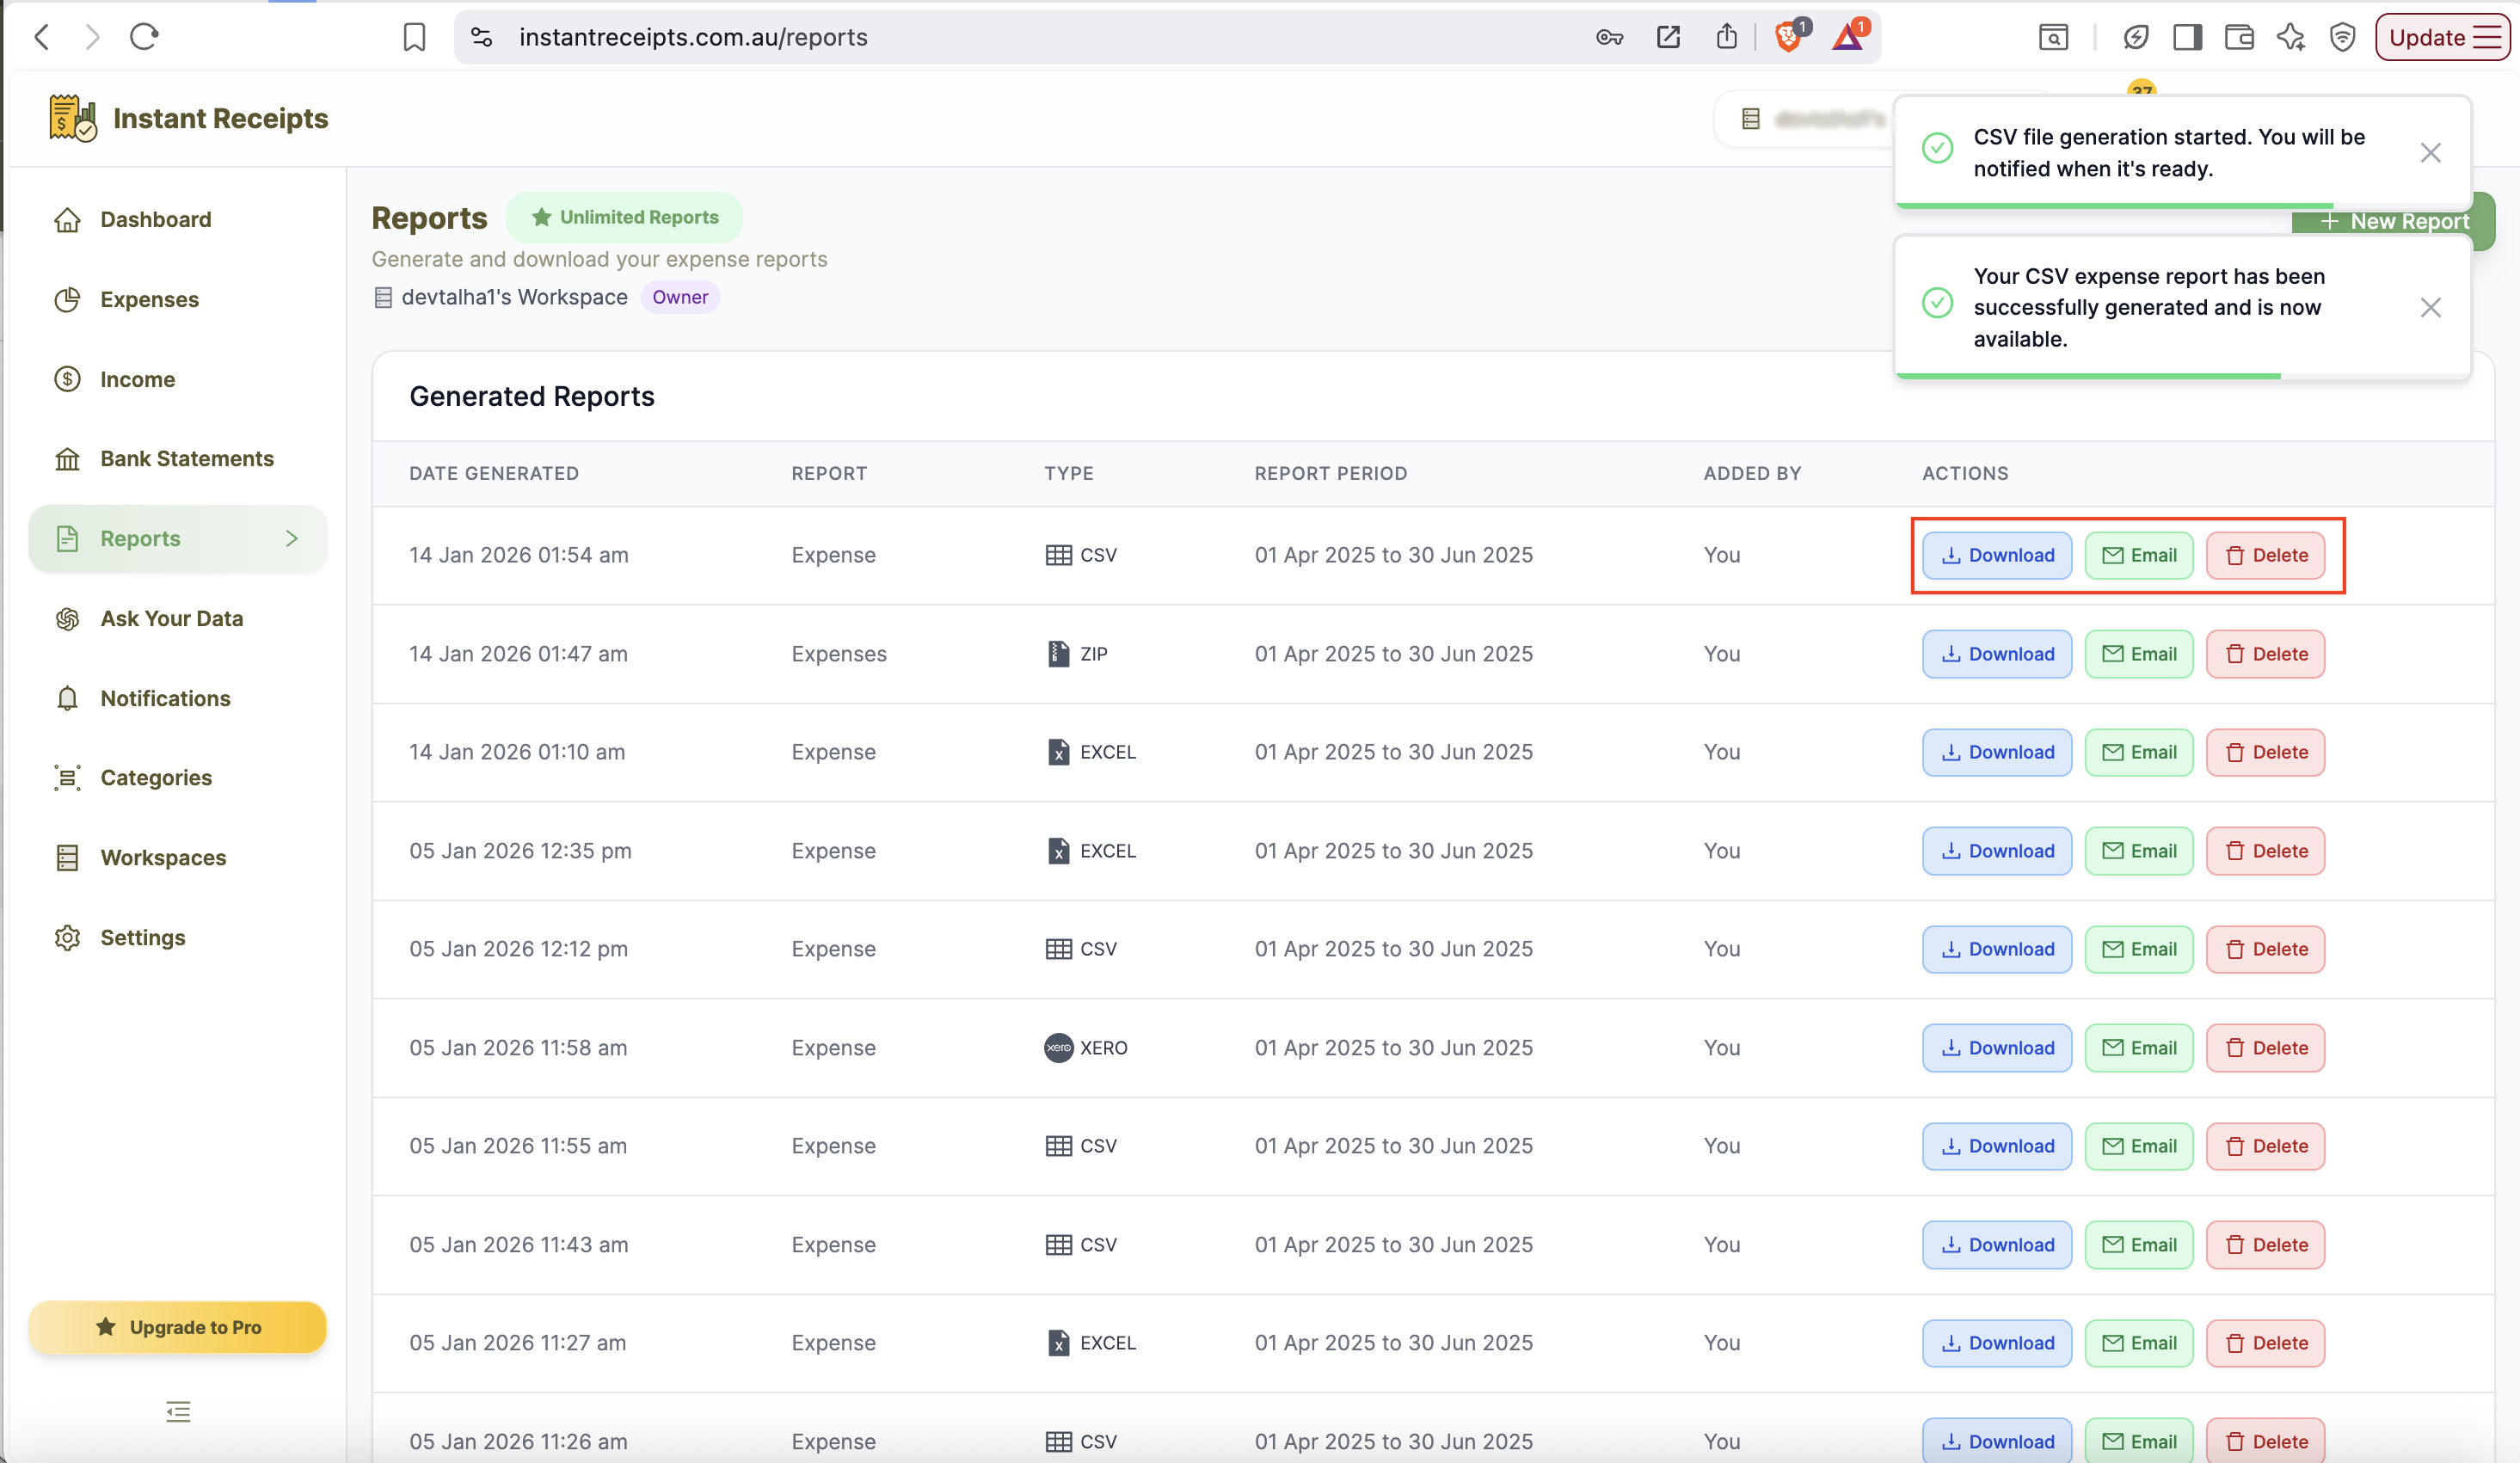Download the 05 Jan 11:55 am CSV report
The image size is (2520, 1463).
click(x=1996, y=1146)
